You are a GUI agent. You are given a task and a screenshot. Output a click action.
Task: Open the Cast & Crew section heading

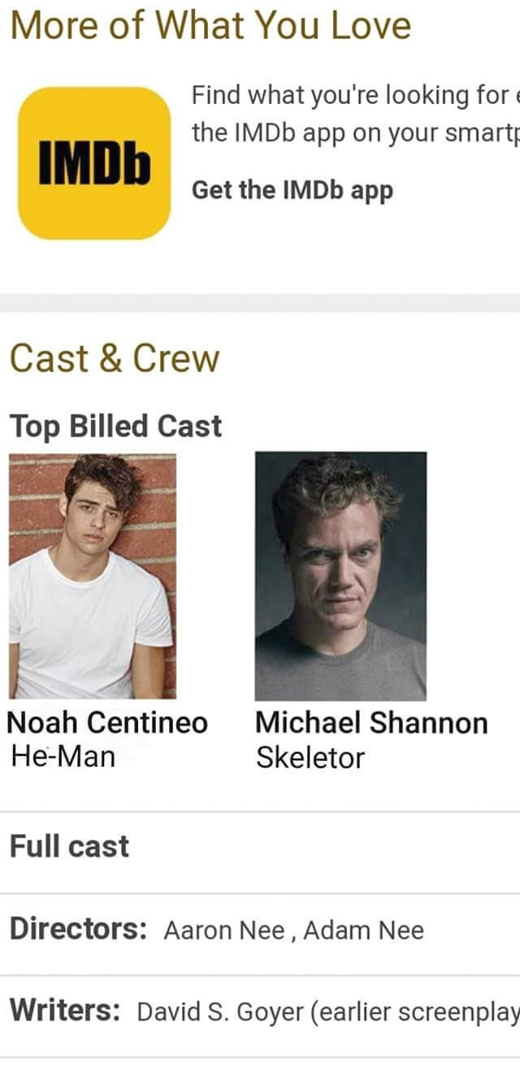pyautogui.click(x=115, y=358)
